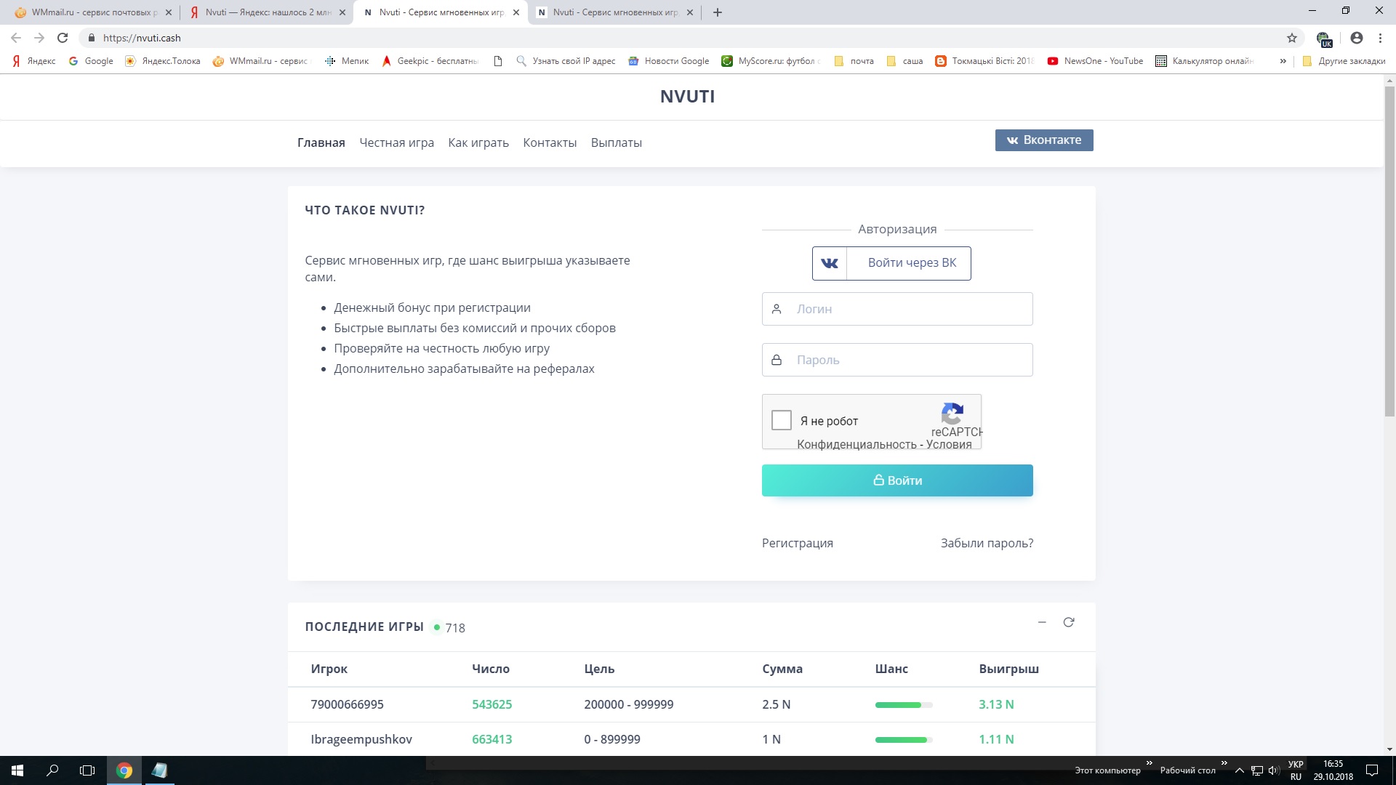This screenshot has height=785, width=1396.
Task: Click the VK logo in login button
Action: 830,263
